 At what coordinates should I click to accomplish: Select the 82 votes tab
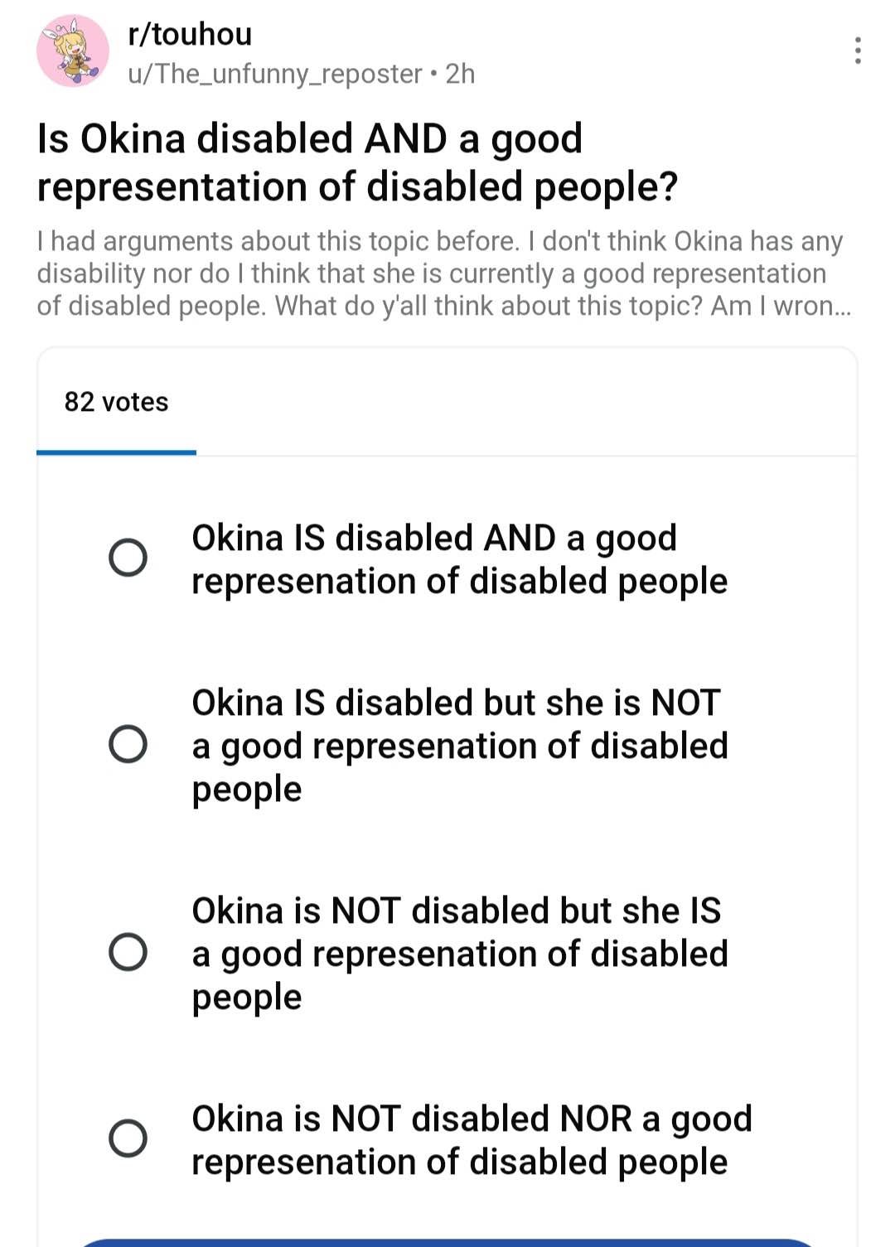(116, 402)
